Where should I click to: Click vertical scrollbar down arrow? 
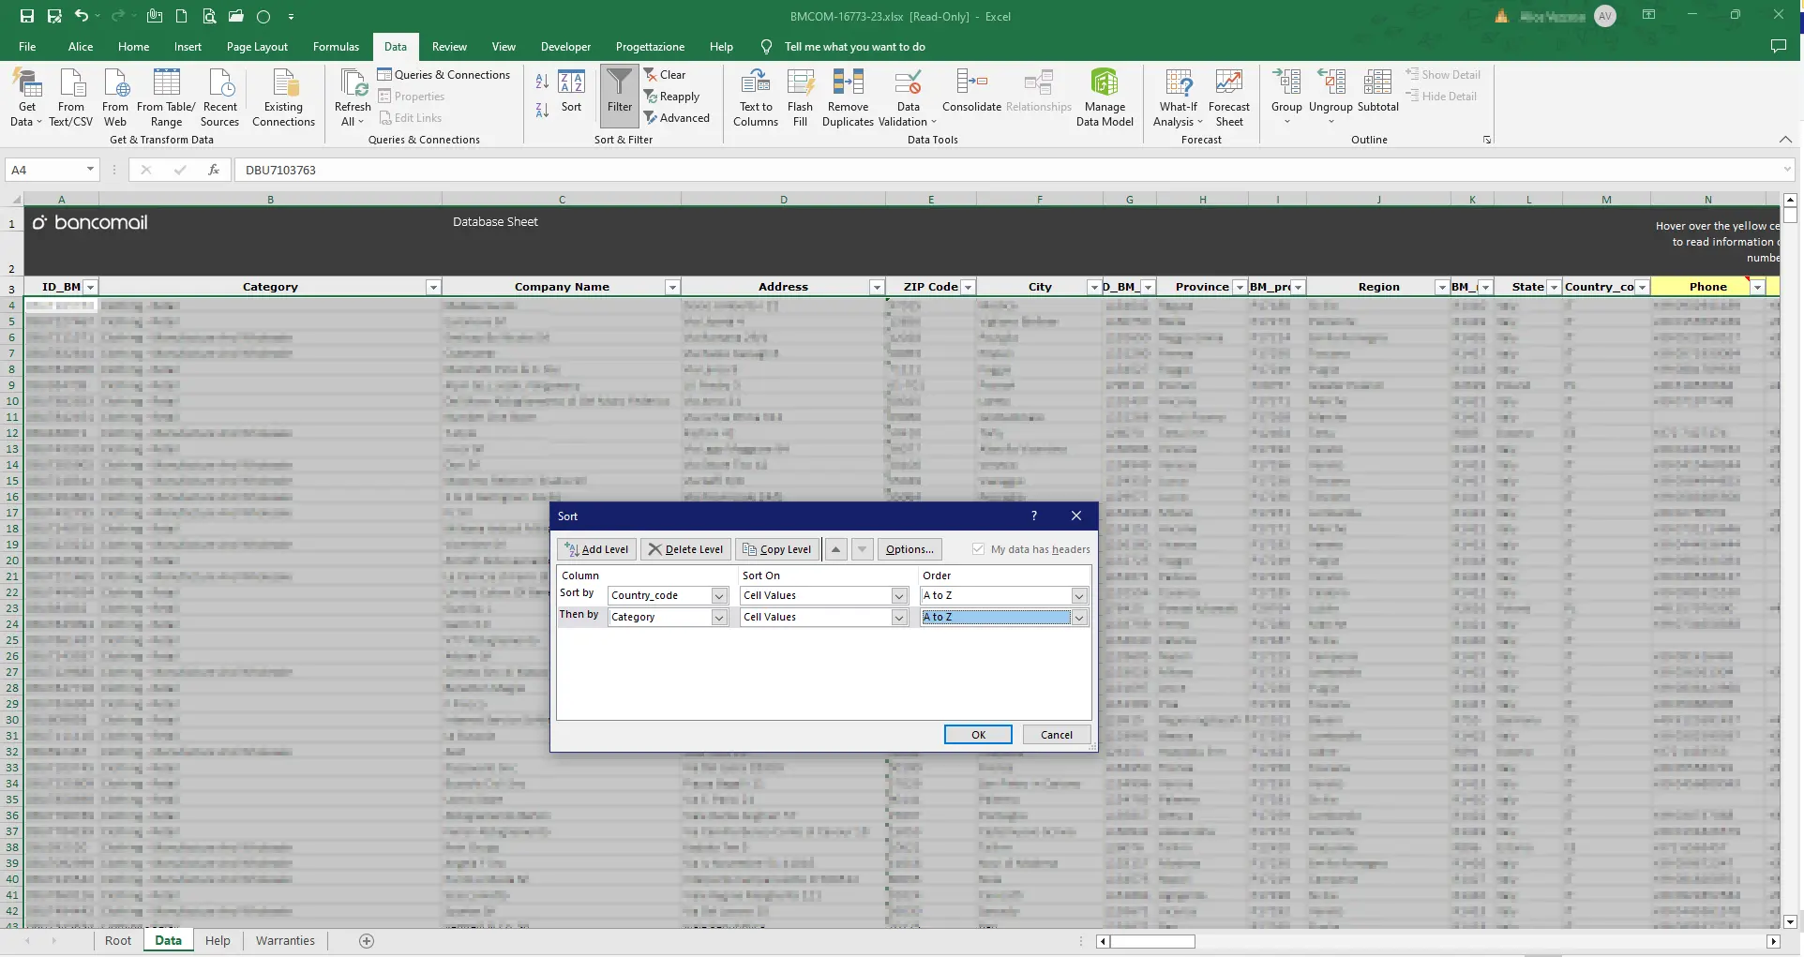[1790, 922]
